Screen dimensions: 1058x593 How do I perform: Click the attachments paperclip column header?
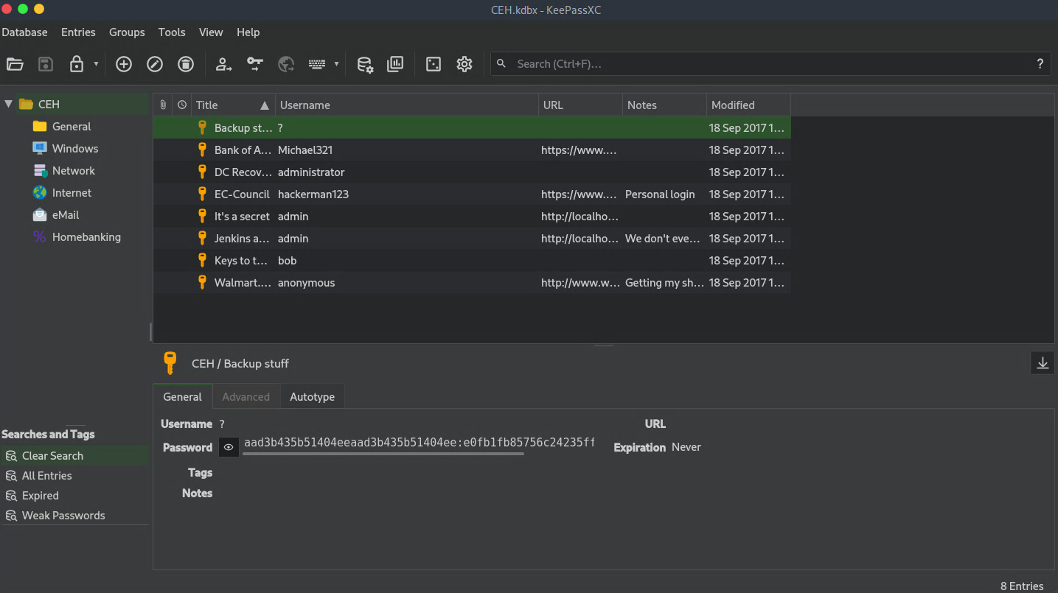click(x=163, y=105)
